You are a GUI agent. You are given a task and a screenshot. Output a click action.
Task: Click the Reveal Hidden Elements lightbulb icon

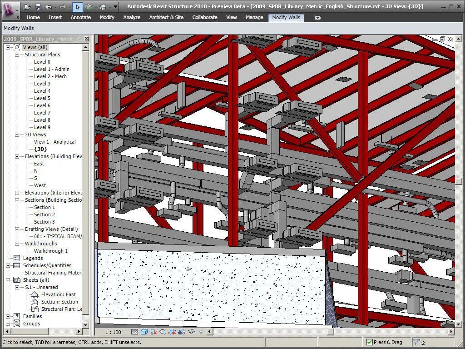[200, 332]
